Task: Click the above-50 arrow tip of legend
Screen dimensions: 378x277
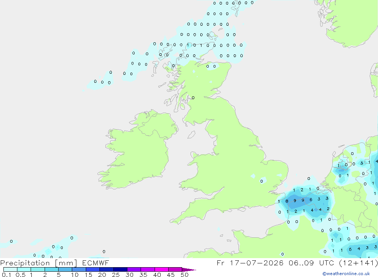Action: (189, 269)
